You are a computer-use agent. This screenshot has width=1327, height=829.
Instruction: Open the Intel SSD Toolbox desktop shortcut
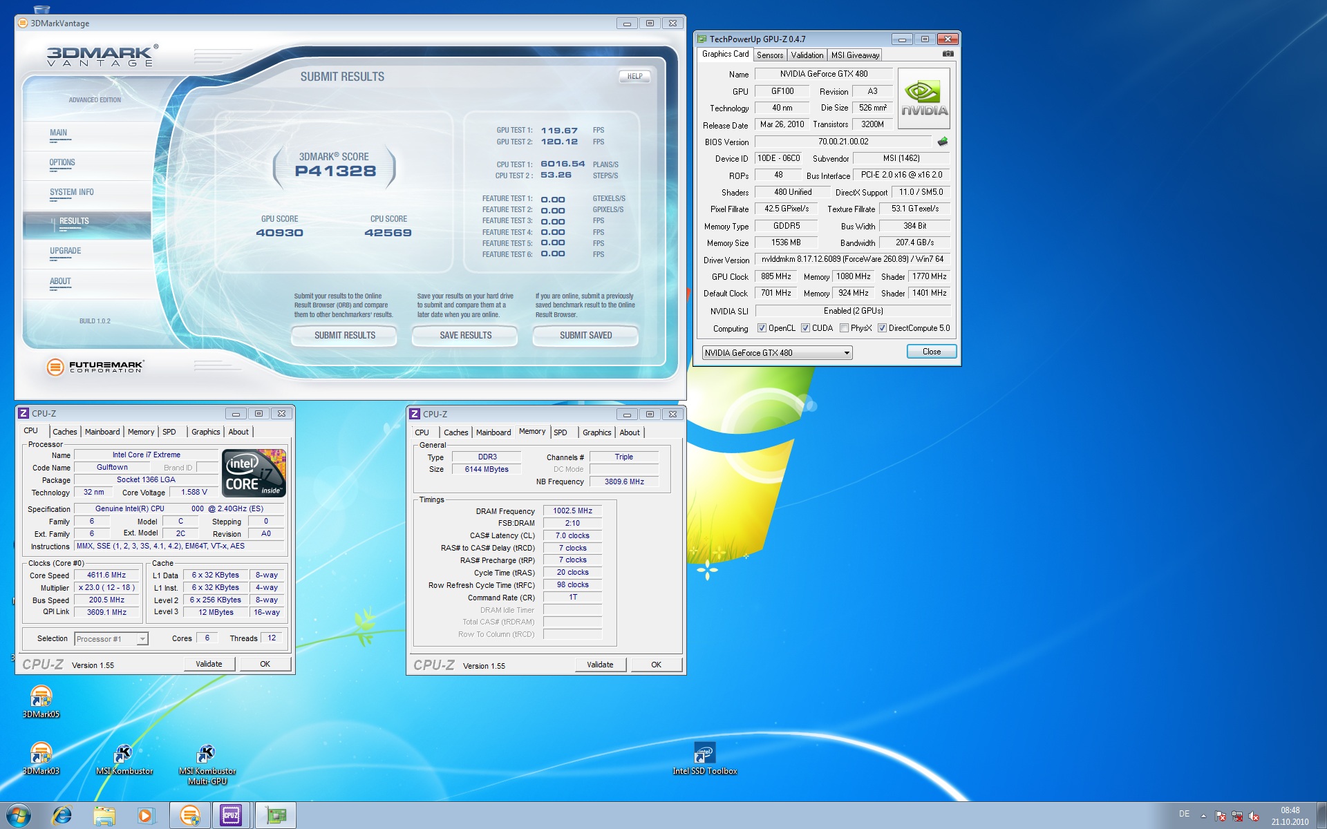[705, 759]
